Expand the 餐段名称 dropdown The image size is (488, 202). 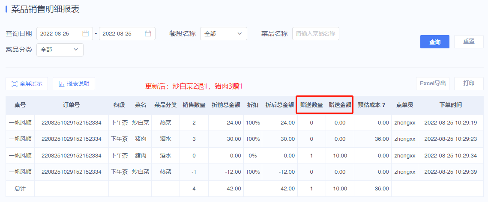pos(224,33)
